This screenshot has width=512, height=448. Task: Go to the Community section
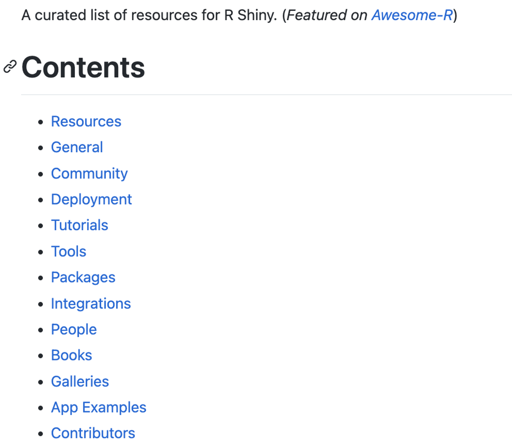coord(89,174)
